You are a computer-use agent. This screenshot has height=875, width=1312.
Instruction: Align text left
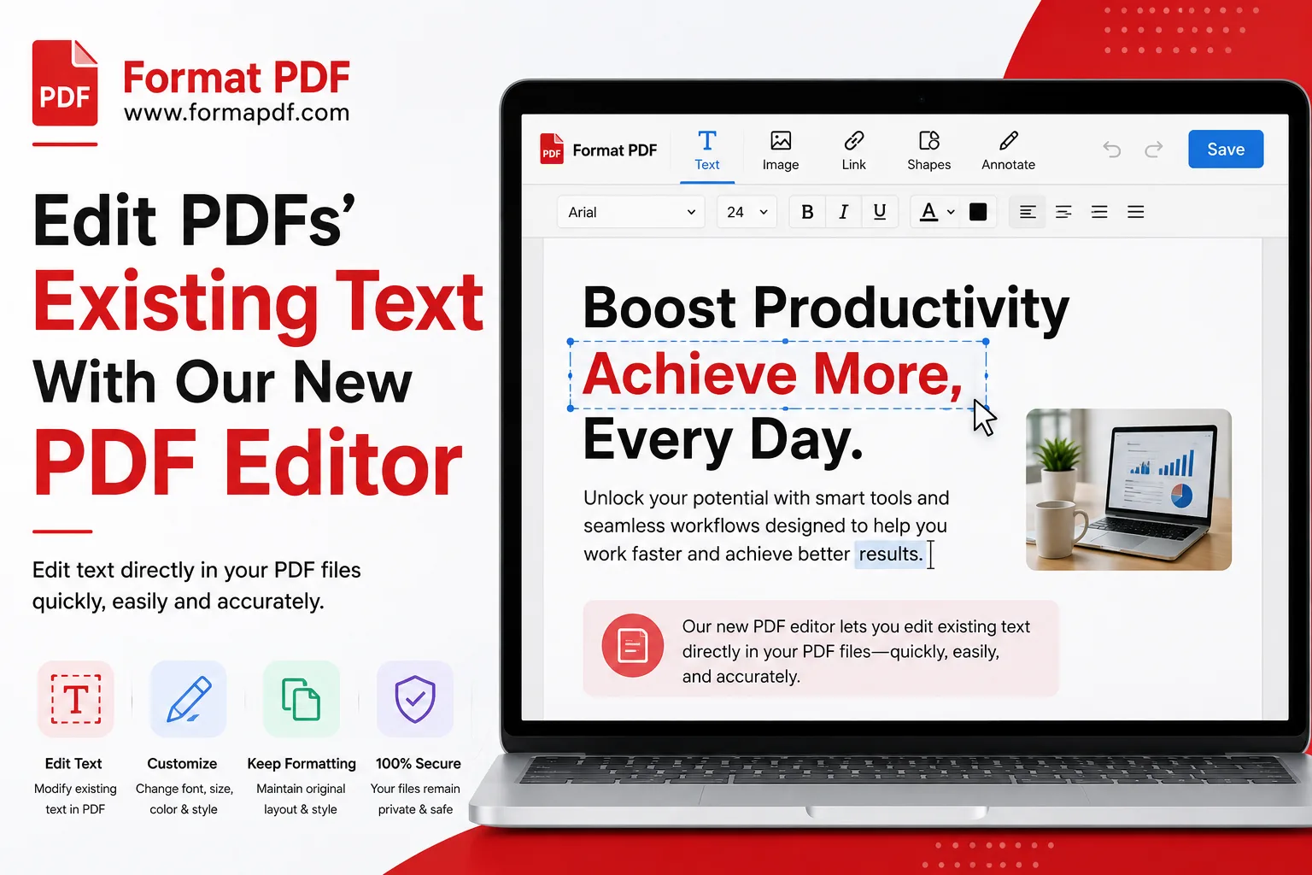tap(1028, 212)
